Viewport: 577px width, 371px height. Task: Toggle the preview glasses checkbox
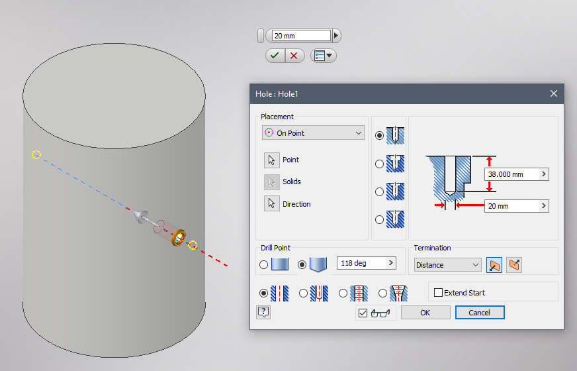[x=363, y=313]
